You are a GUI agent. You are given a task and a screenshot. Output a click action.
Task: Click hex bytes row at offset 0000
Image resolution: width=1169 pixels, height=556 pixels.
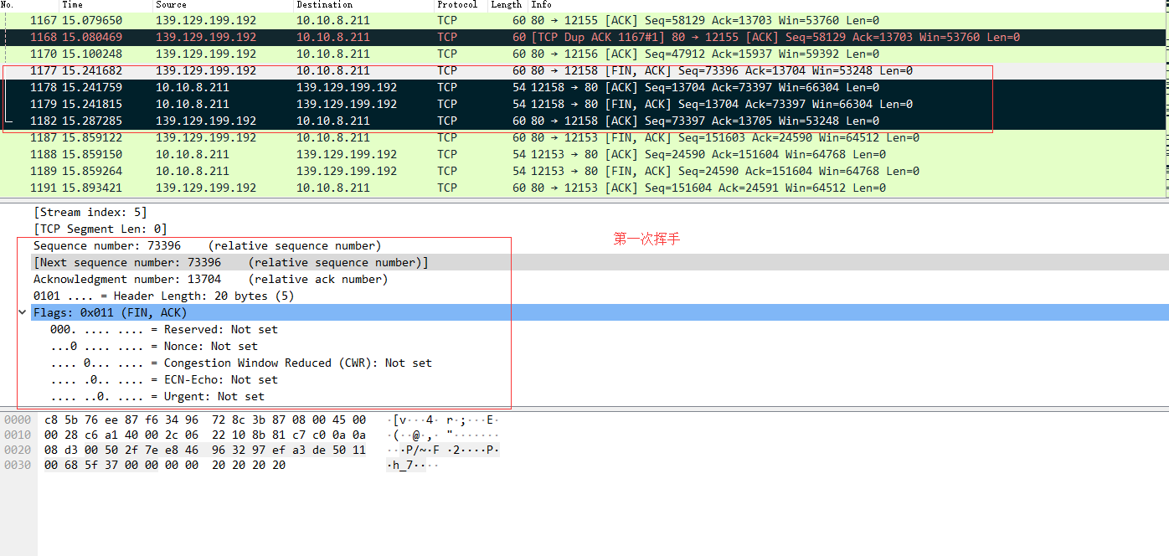[205, 420]
